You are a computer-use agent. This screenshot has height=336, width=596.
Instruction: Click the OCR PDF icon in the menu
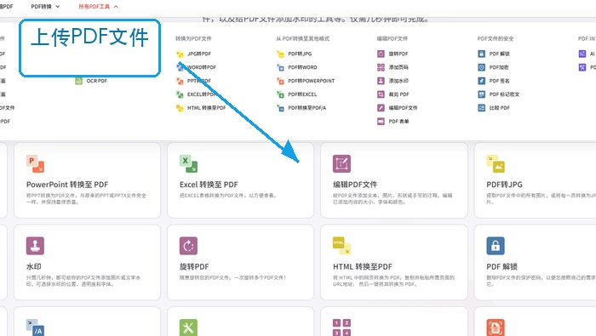click(x=78, y=81)
